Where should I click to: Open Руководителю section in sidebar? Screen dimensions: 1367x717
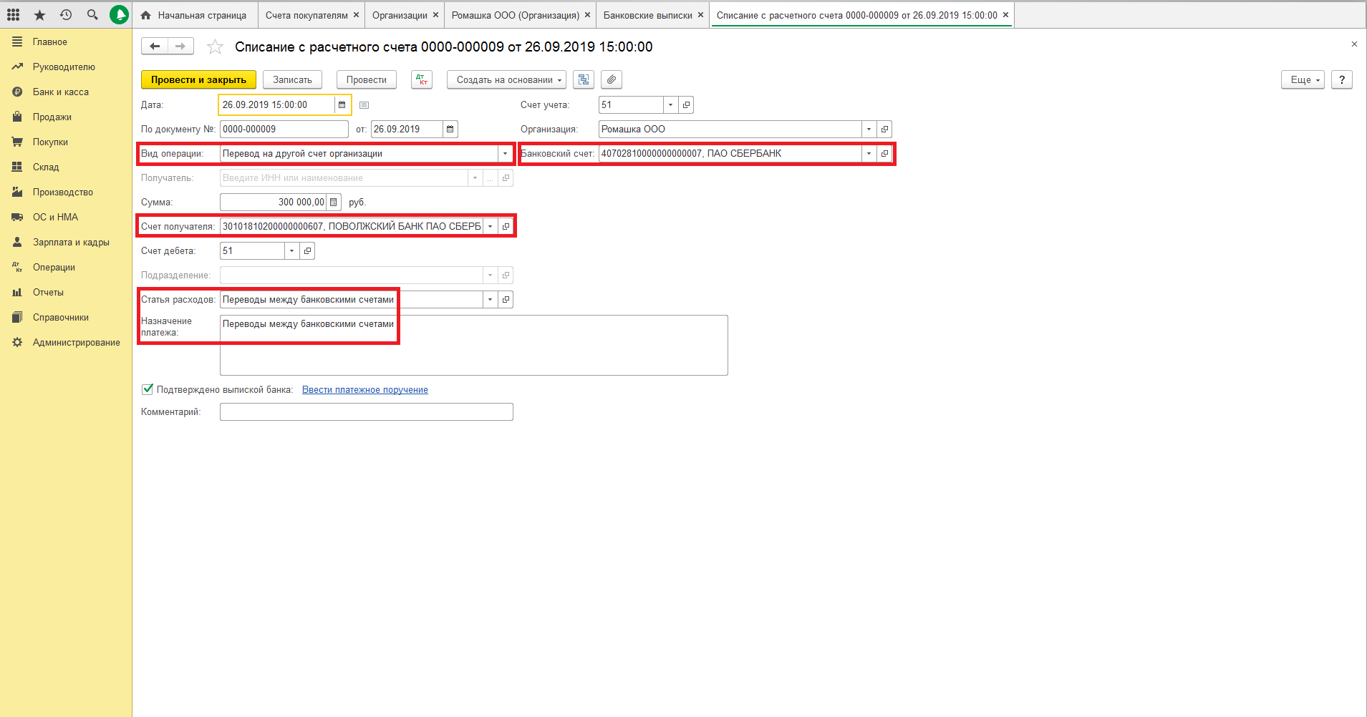(64, 67)
